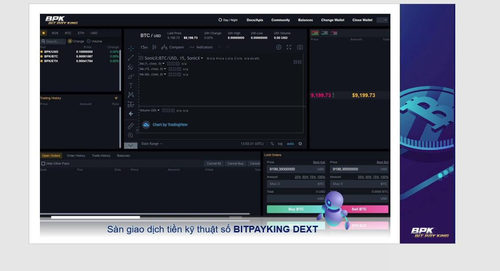The image size is (500, 271).
Task: Open the Order History tab
Action: pos(76,156)
